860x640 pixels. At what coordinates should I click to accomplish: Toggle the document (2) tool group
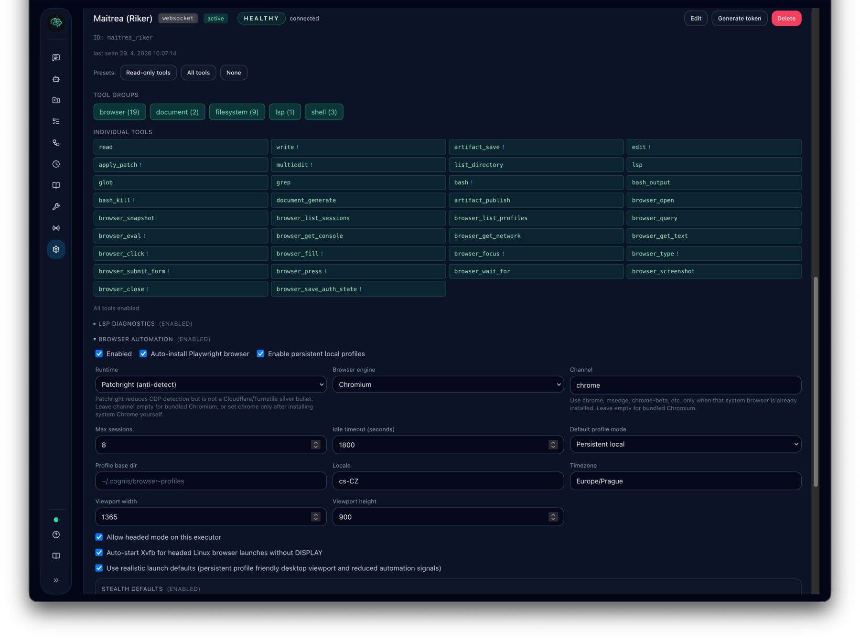[177, 112]
